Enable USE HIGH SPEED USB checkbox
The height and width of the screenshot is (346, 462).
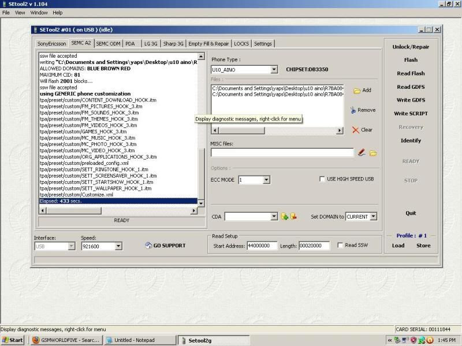[322, 179]
